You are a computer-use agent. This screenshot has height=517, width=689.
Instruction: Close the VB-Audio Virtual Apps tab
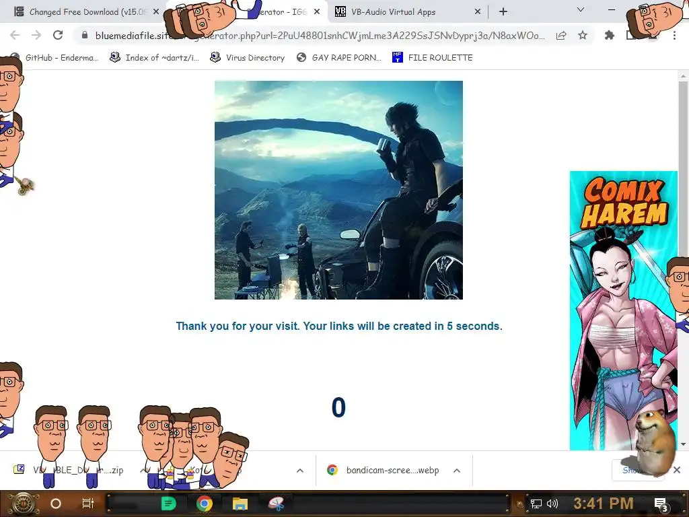click(x=478, y=12)
